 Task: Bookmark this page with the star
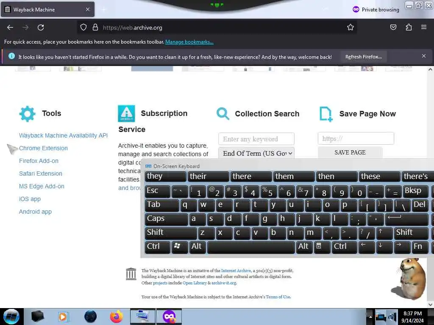click(x=351, y=28)
